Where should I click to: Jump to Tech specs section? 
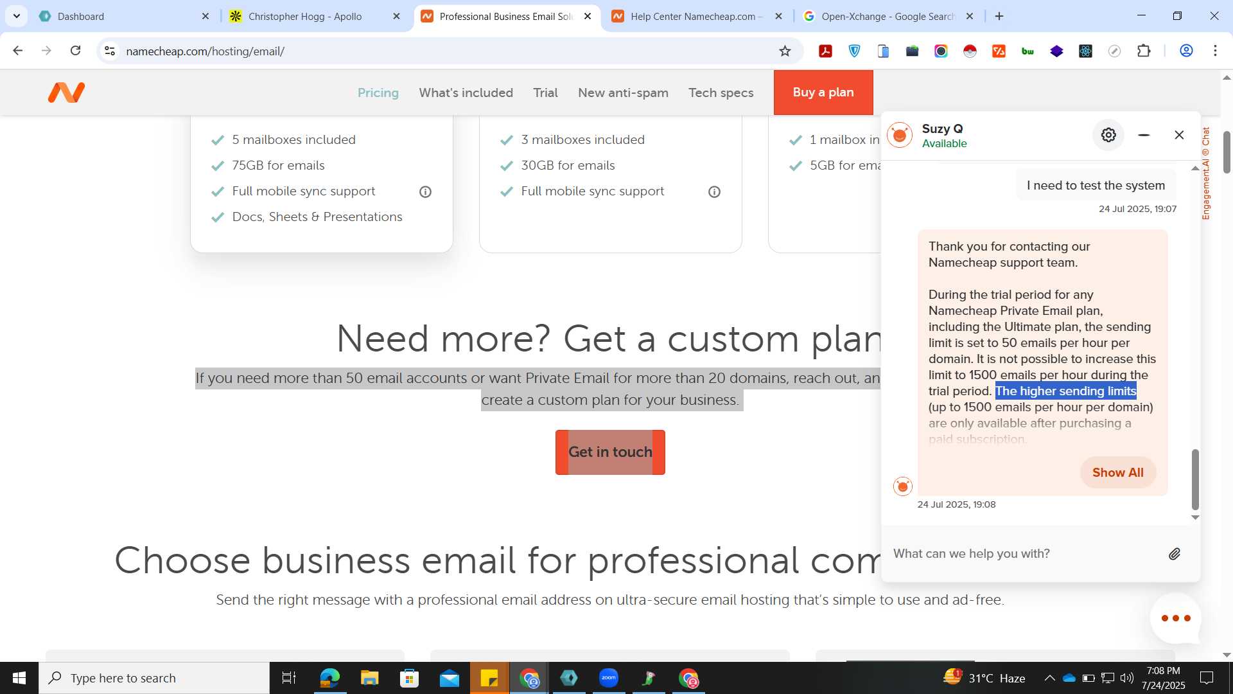[721, 93]
